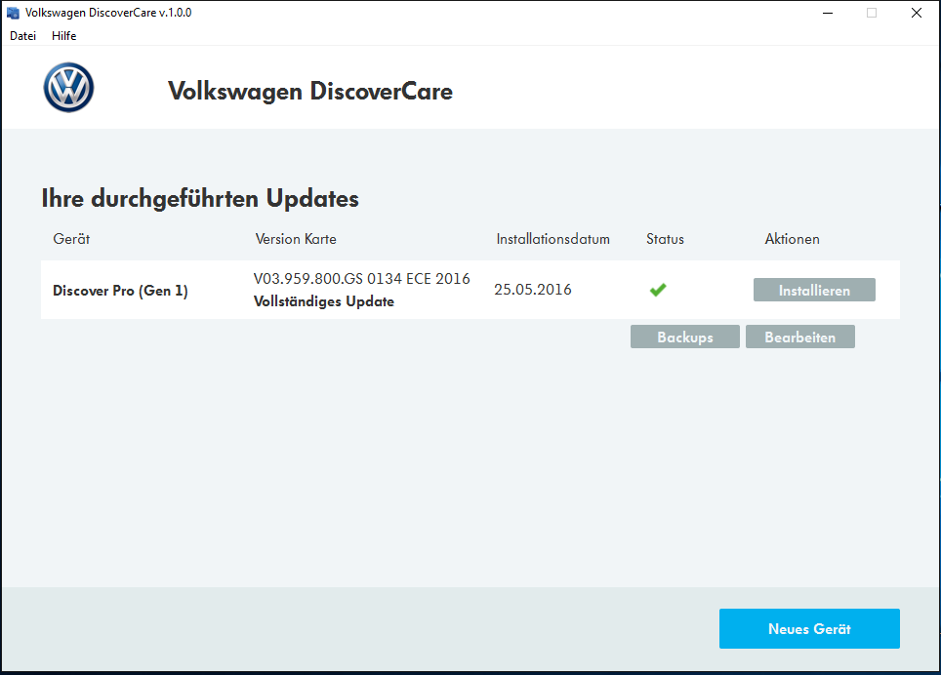Click the green checkmark status icon

658,290
